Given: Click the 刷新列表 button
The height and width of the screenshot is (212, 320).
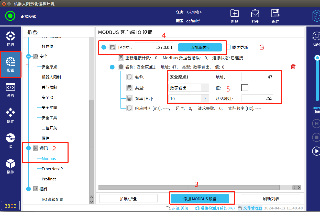Looking at the screenshot, I should tap(271, 199).
